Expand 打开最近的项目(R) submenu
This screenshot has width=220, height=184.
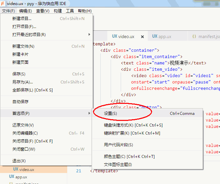(46, 35)
